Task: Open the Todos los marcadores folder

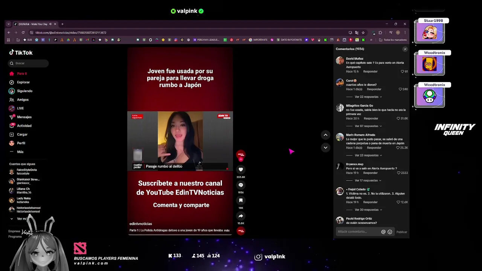Action: click(393, 40)
